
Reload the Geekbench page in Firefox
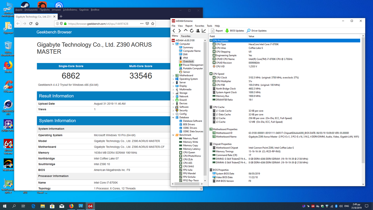pos(31,24)
